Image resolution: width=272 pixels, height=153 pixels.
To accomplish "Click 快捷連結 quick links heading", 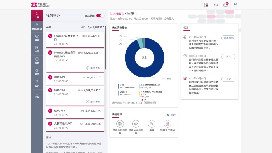I will 117,114.
